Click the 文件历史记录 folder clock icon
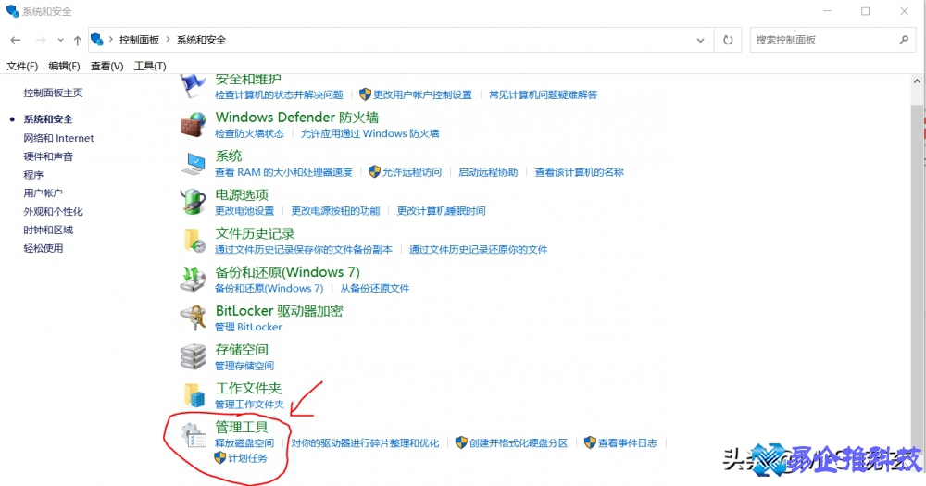The image size is (926, 486). 194,241
